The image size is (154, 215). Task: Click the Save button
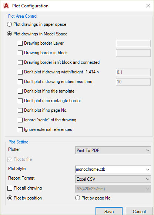[109, 211]
